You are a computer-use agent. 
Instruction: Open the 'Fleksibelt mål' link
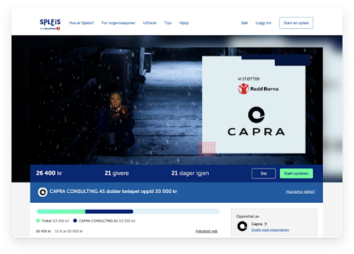[206, 231]
